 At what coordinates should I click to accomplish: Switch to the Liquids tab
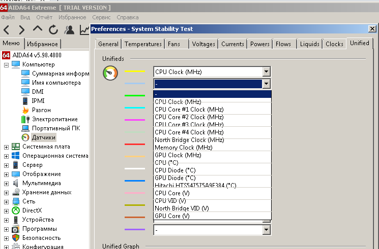coord(310,44)
